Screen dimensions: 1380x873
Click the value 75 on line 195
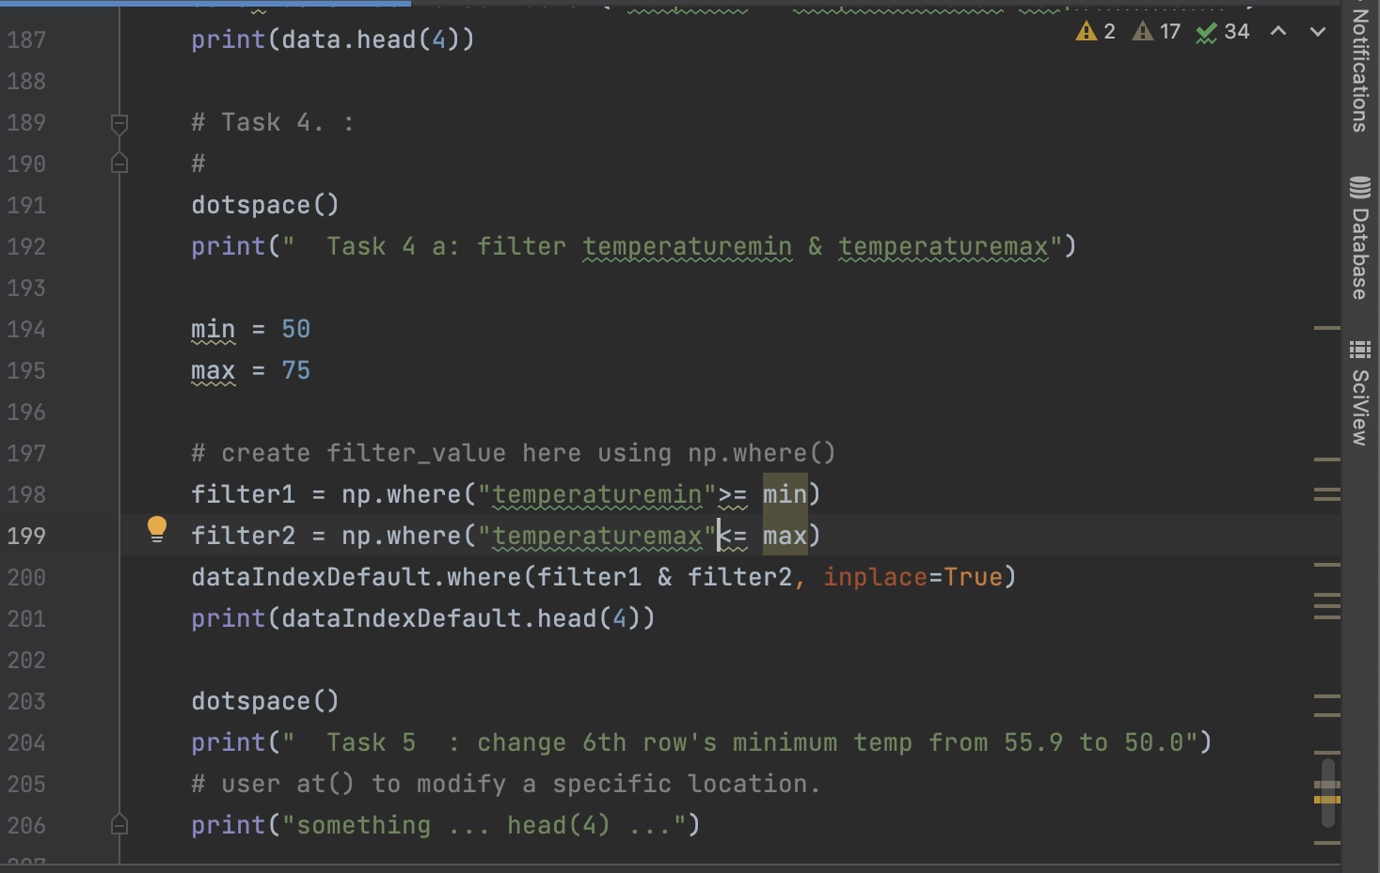[x=296, y=370]
